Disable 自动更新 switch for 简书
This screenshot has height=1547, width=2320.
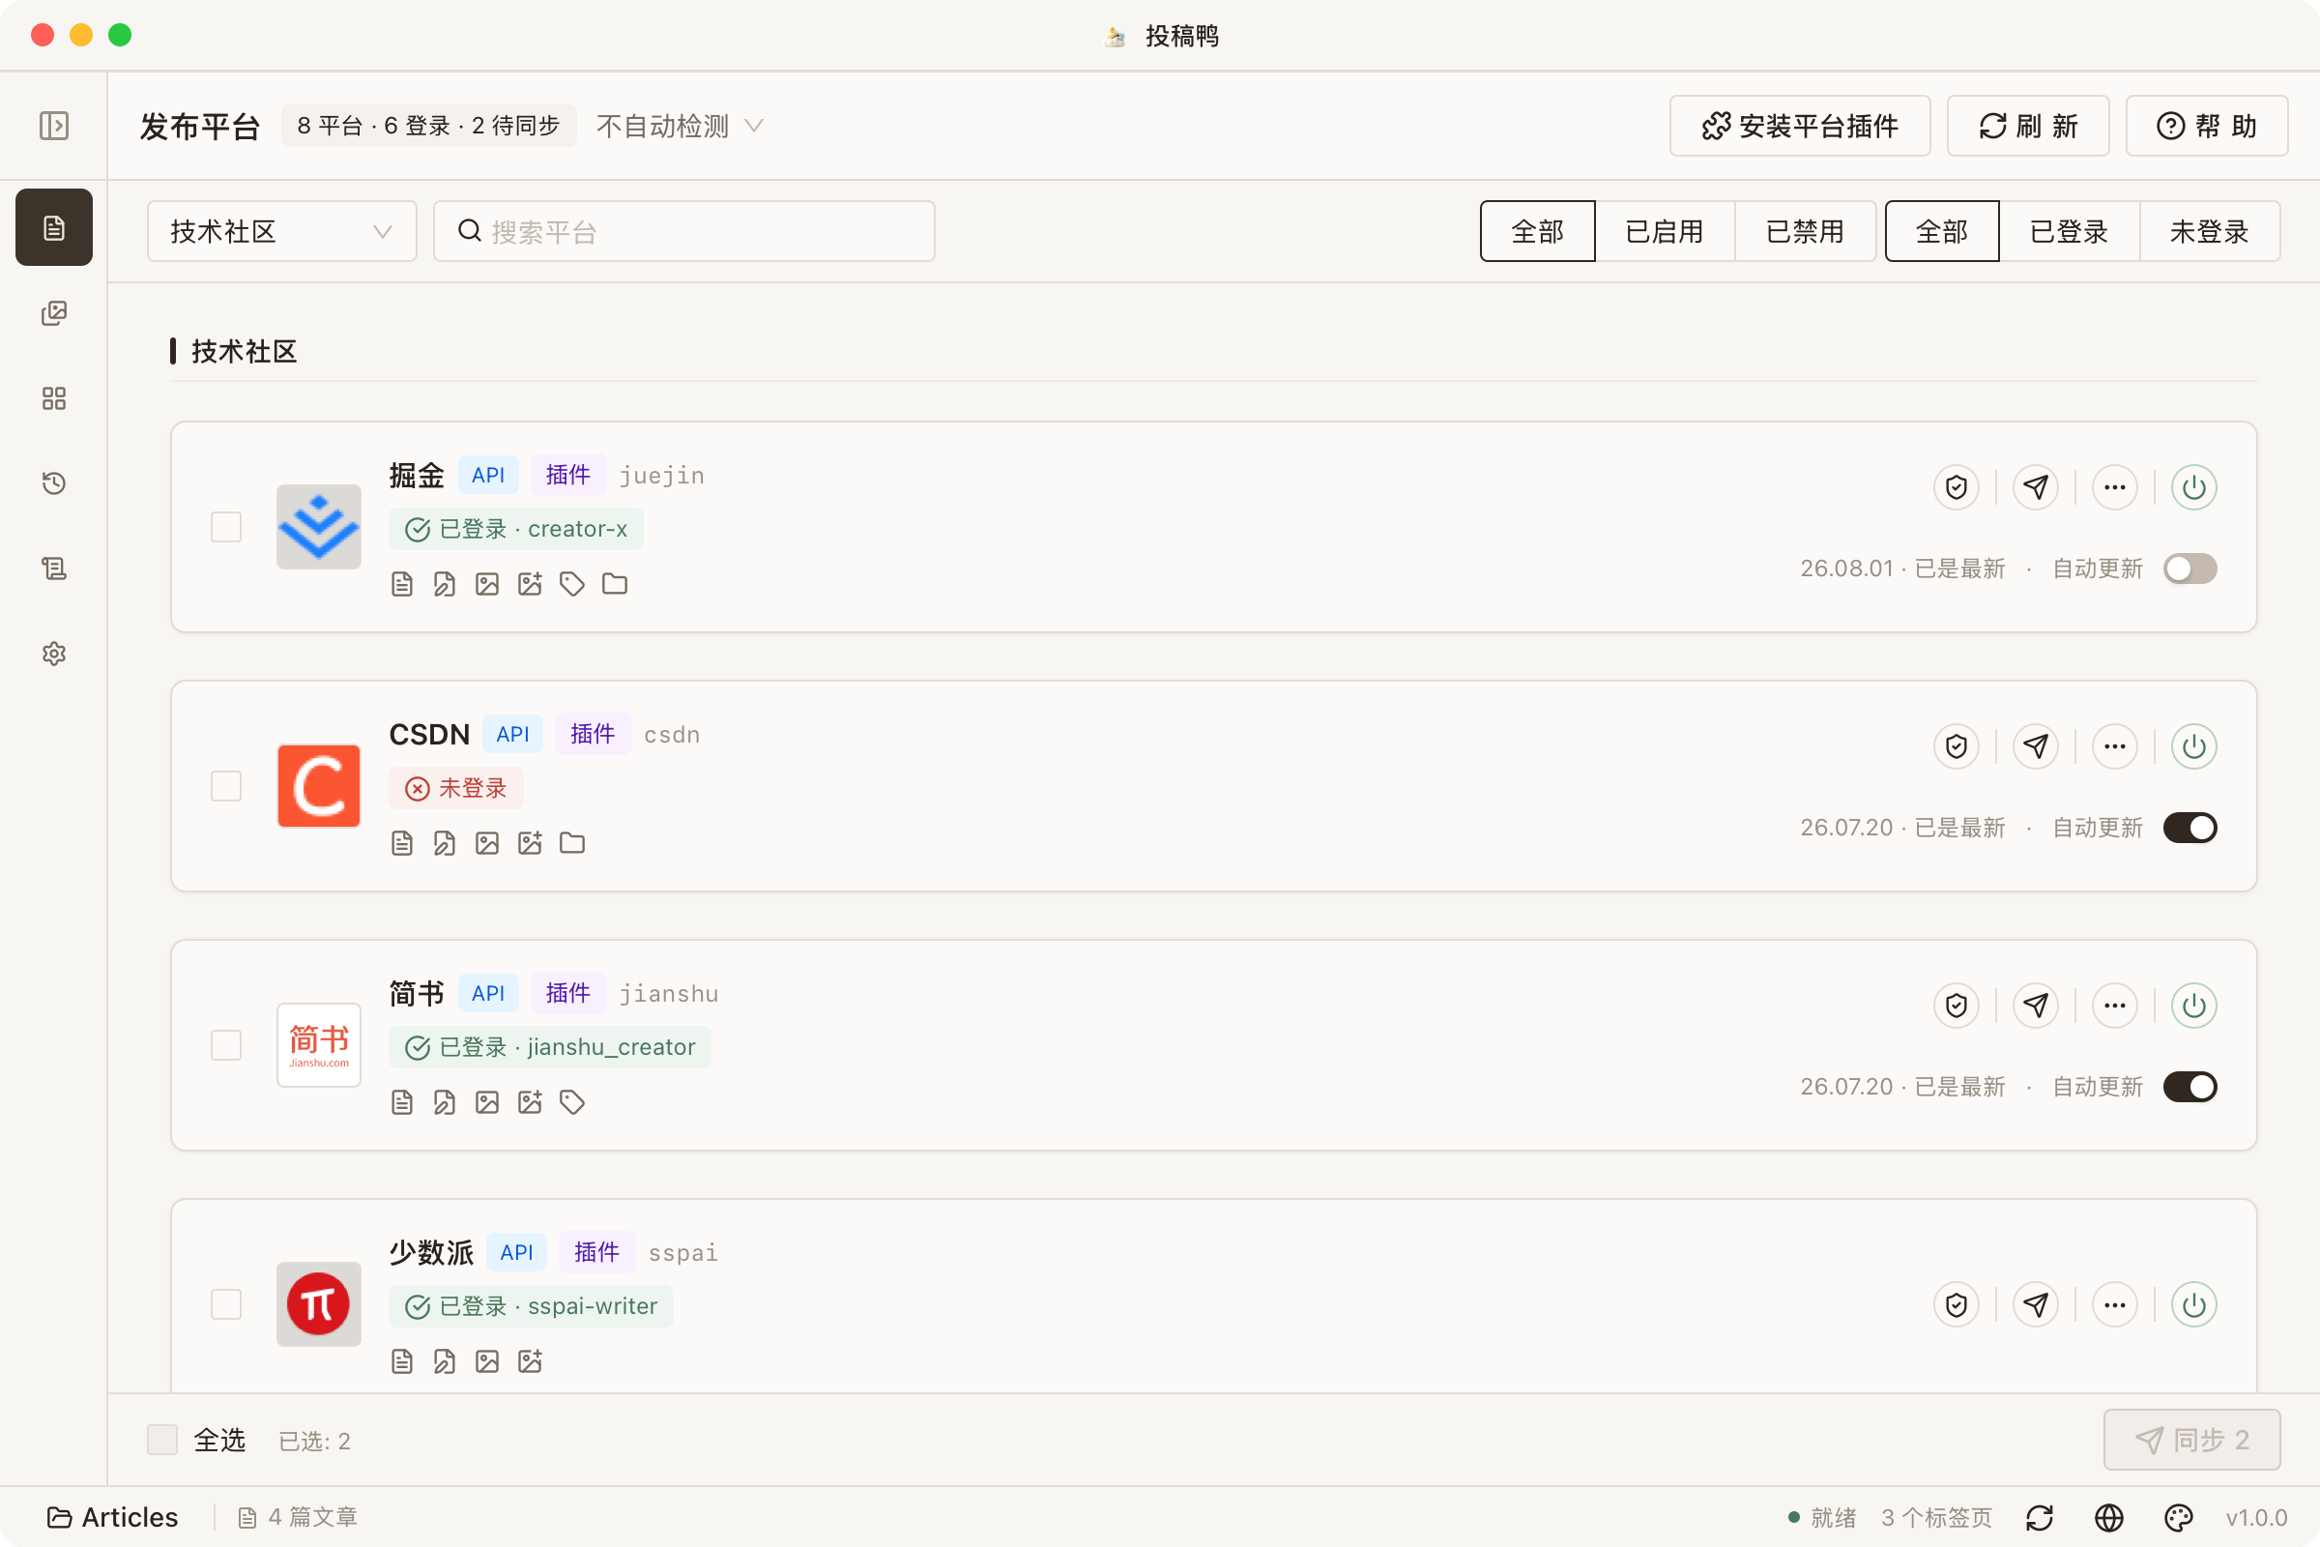(x=2189, y=1086)
